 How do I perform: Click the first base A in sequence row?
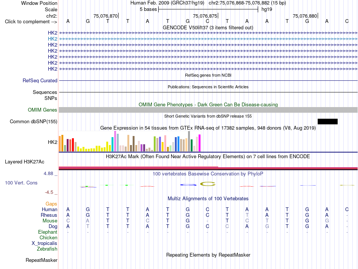coord(68,21)
